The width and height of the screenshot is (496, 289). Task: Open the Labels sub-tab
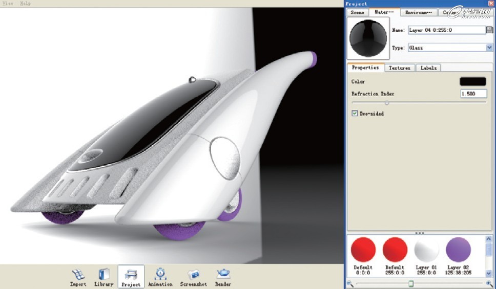(428, 68)
